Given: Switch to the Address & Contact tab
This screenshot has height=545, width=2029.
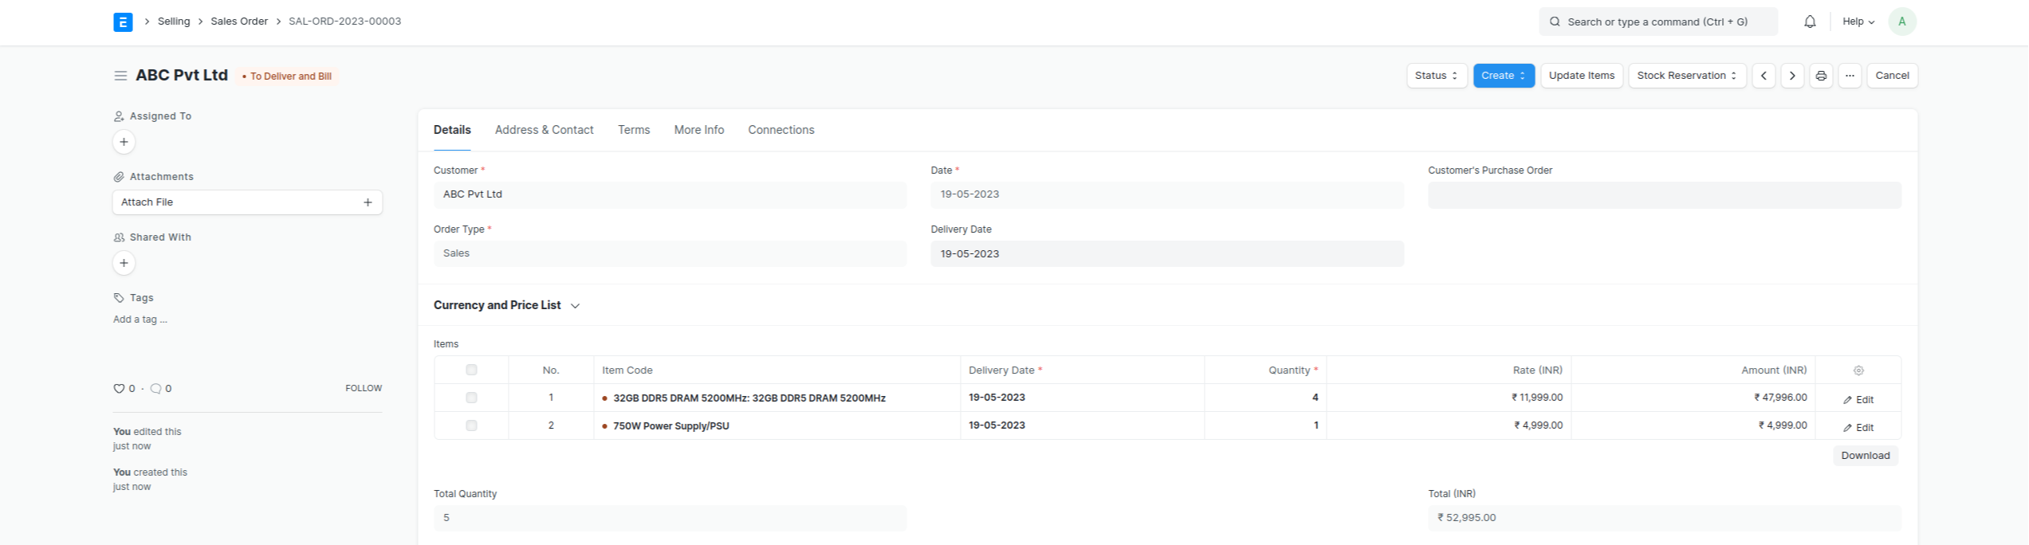Looking at the screenshot, I should pos(544,130).
